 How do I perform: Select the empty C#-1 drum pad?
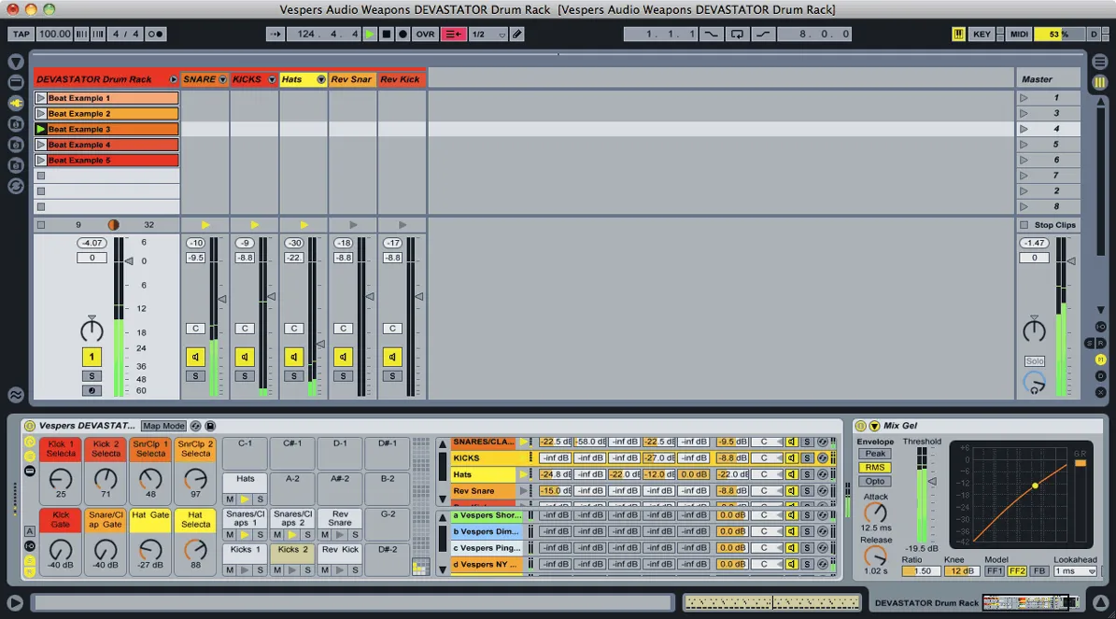click(292, 453)
